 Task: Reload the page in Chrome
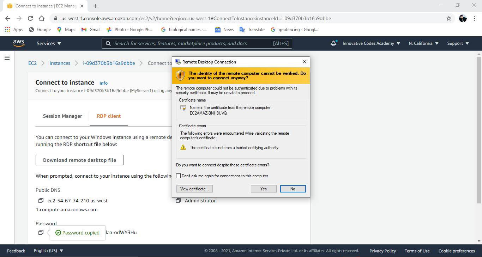30,18
